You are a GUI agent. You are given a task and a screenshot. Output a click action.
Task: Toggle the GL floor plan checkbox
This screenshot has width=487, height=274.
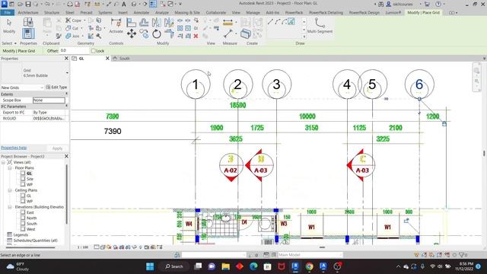[x=23, y=174]
